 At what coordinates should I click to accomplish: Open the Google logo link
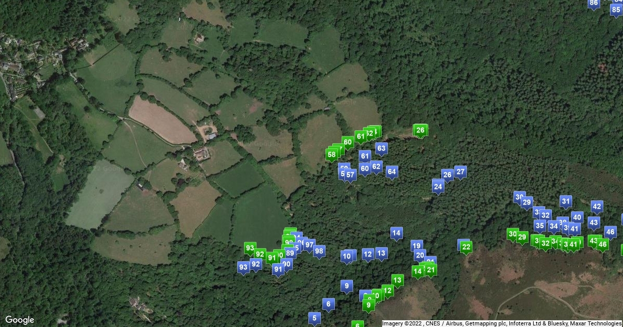[20, 320]
